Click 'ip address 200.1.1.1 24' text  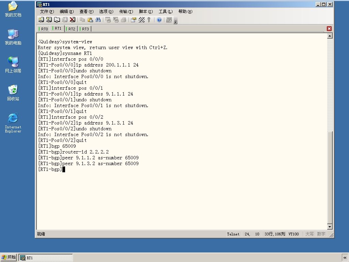(107, 65)
